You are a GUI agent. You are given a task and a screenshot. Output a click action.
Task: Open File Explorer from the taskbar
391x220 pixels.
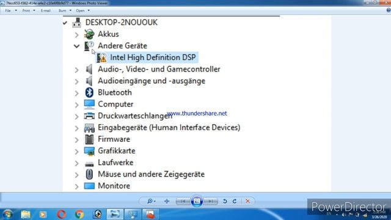coord(26,215)
